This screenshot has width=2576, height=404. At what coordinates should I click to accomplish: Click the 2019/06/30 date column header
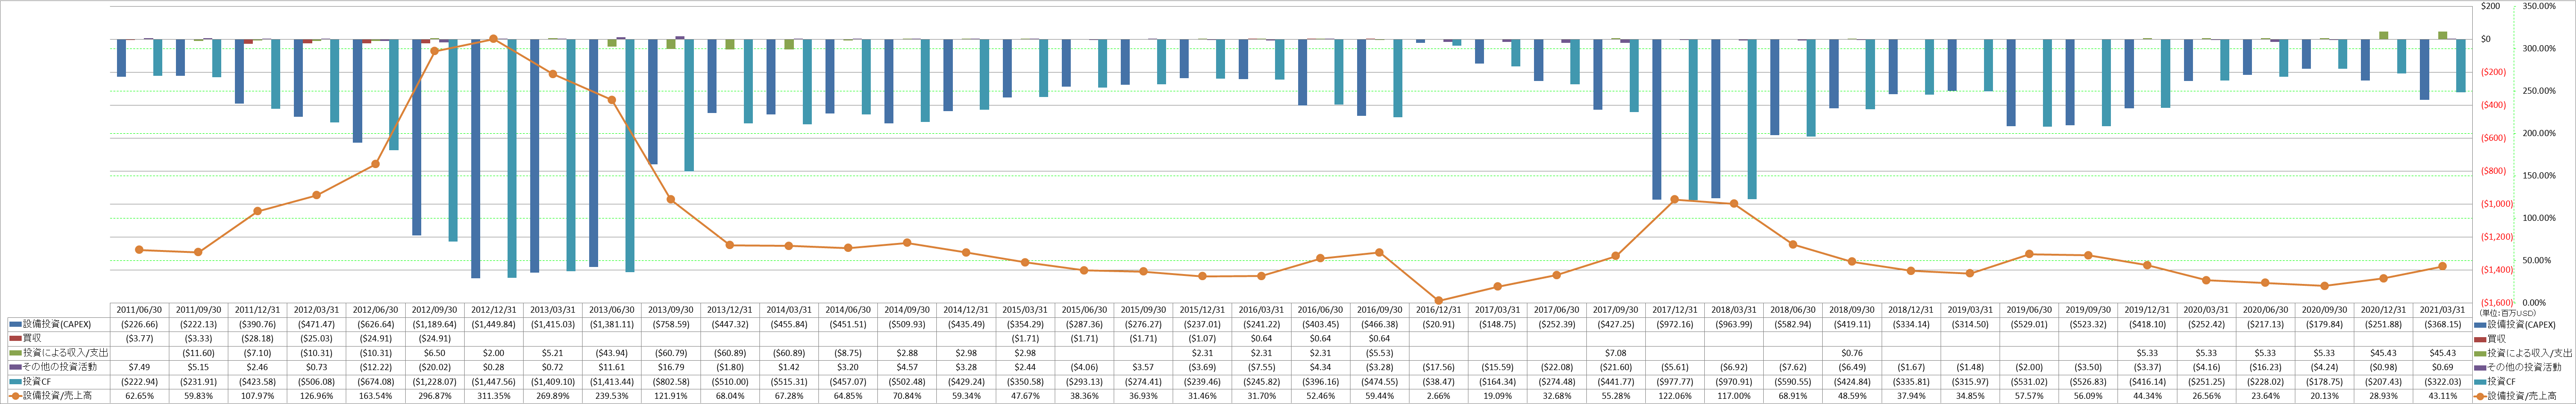click(2029, 310)
